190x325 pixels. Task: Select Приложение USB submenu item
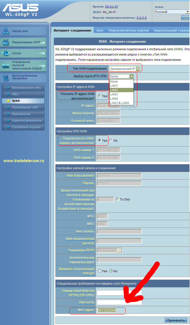coord(23,108)
